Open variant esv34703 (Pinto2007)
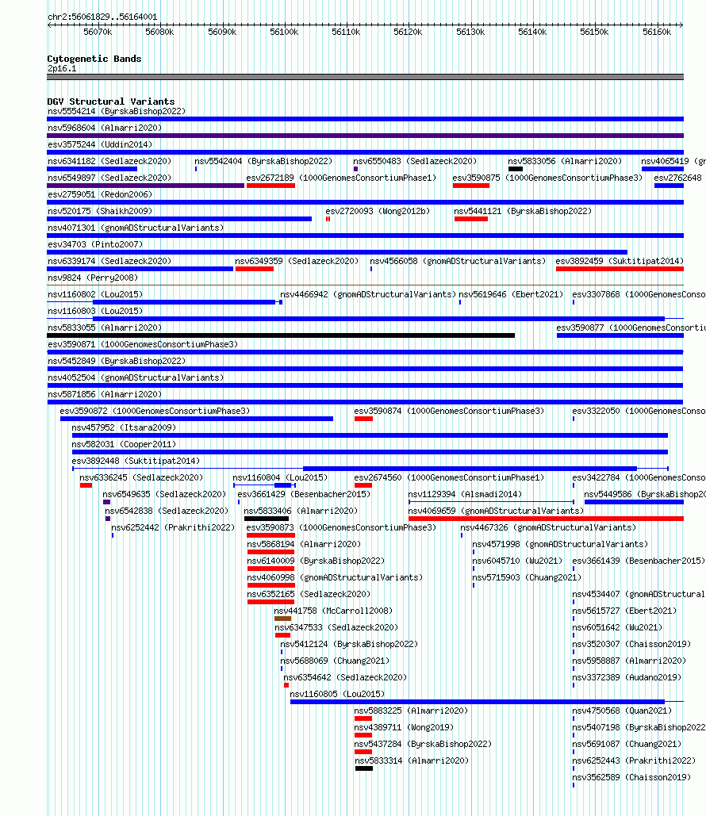 (x=95, y=244)
